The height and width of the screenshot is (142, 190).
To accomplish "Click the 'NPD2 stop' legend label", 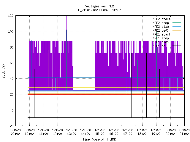I will (x=161, y=23).
